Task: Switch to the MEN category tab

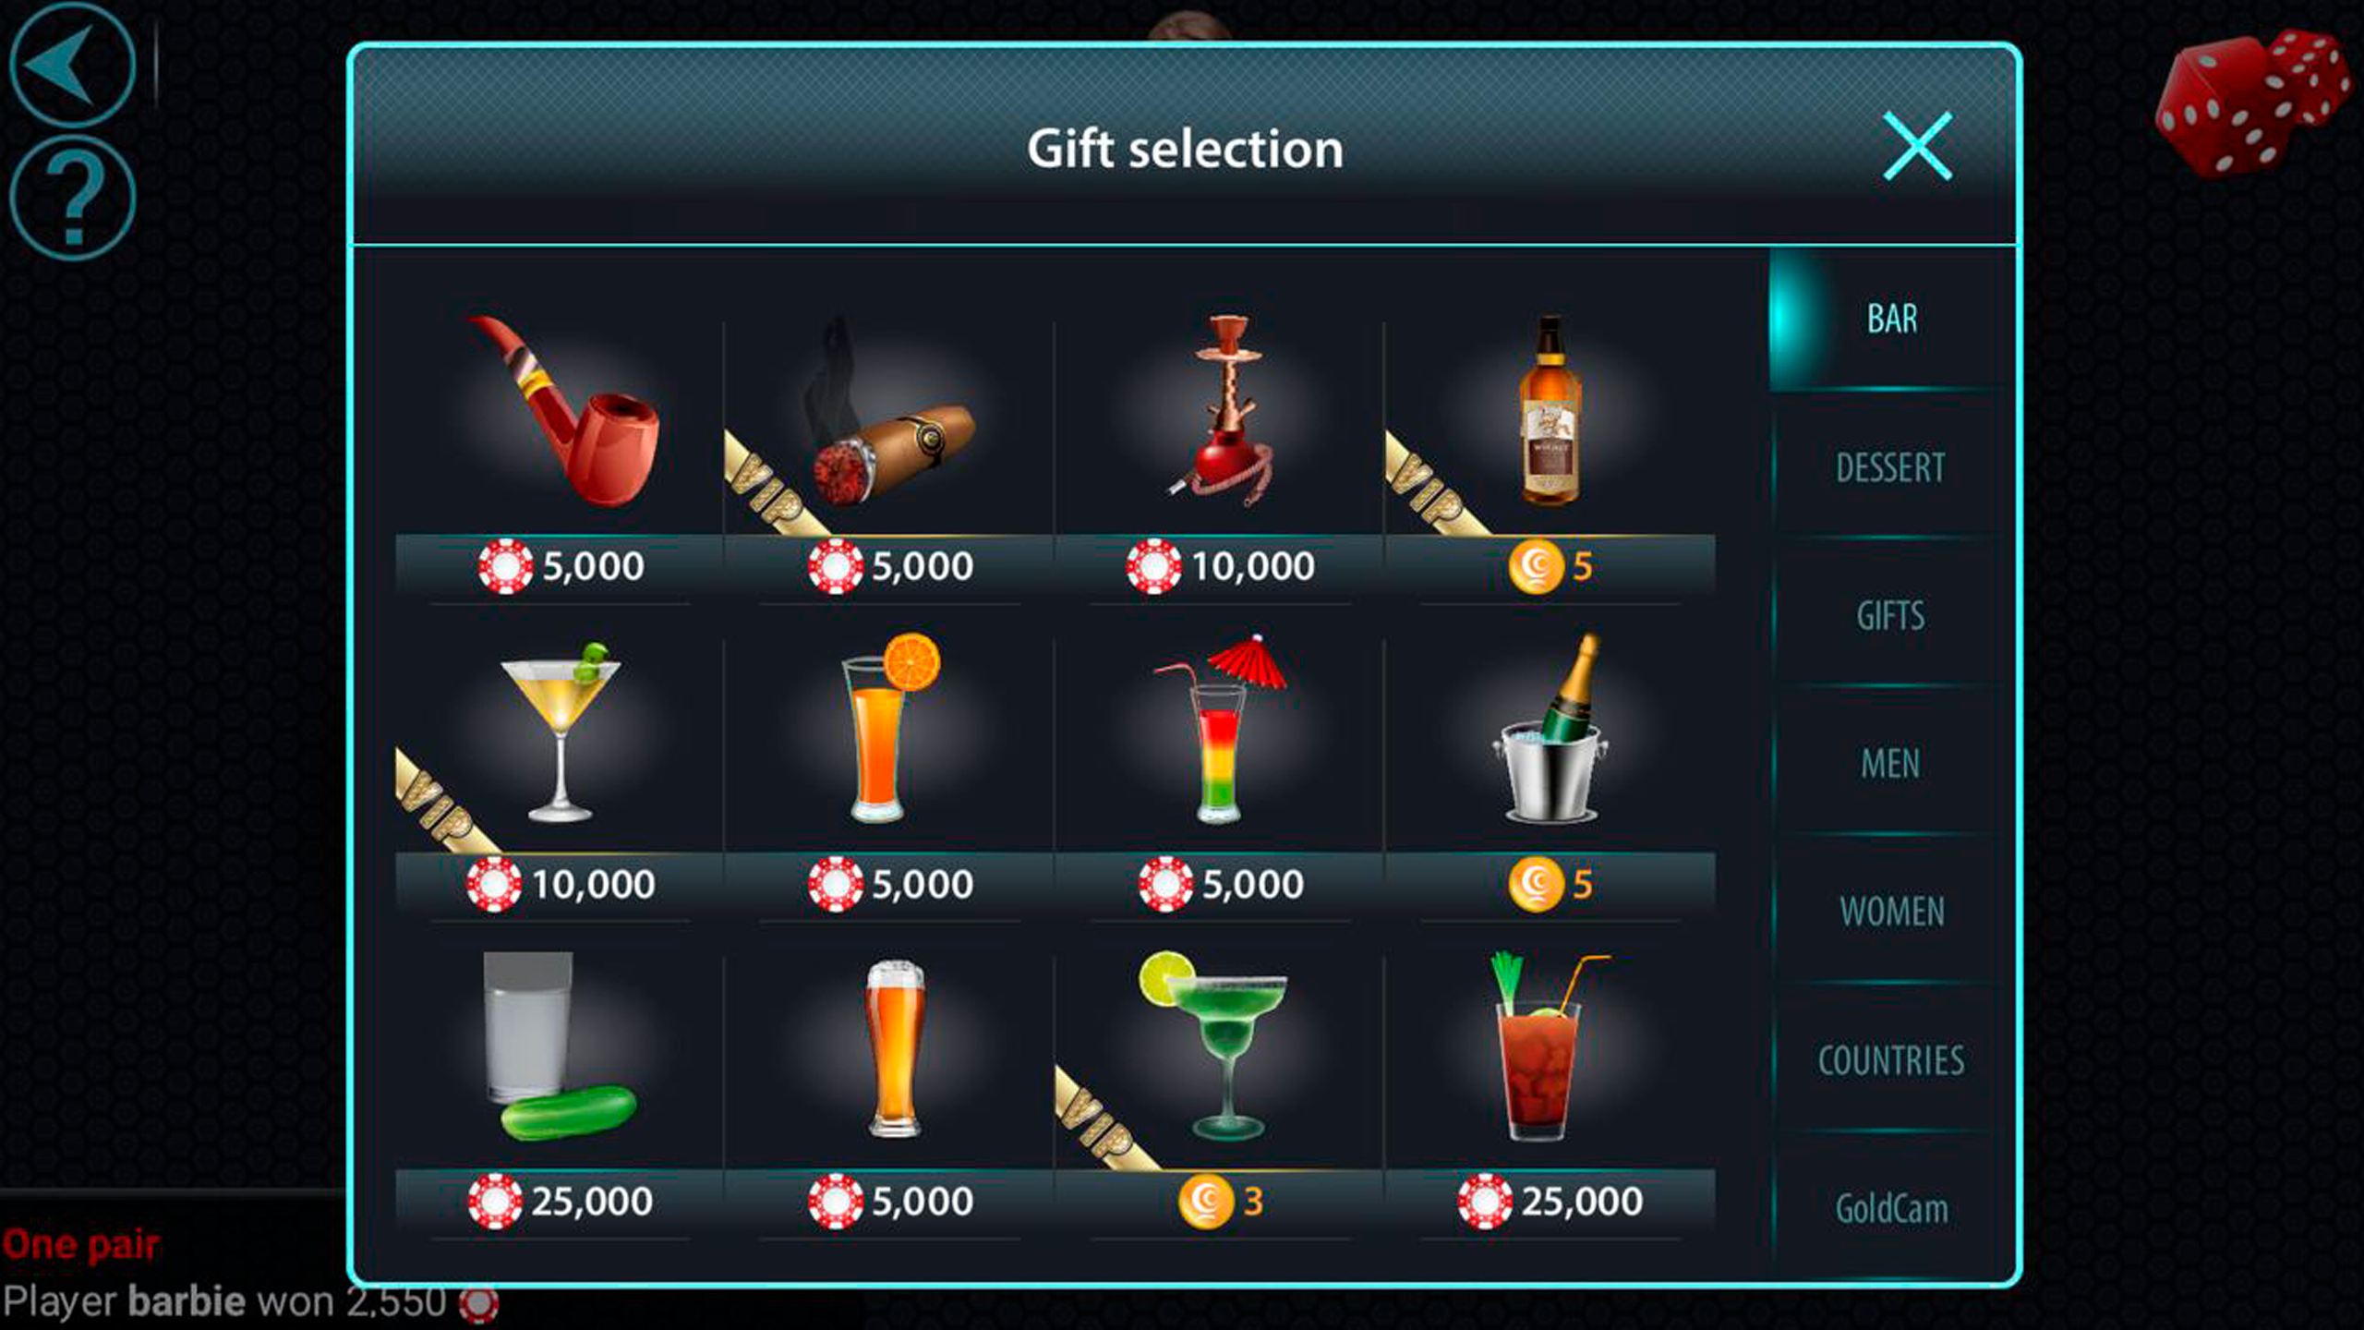Action: [x=1890, y=764]
